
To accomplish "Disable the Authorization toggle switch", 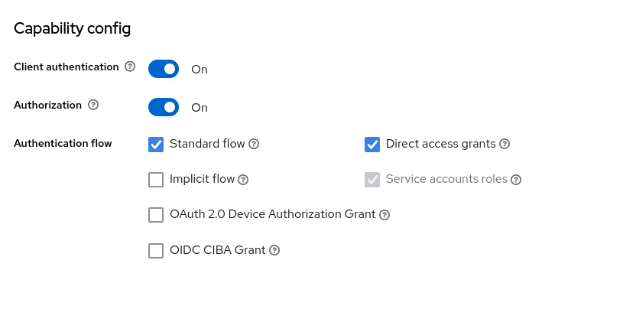I will pos(164,107).
